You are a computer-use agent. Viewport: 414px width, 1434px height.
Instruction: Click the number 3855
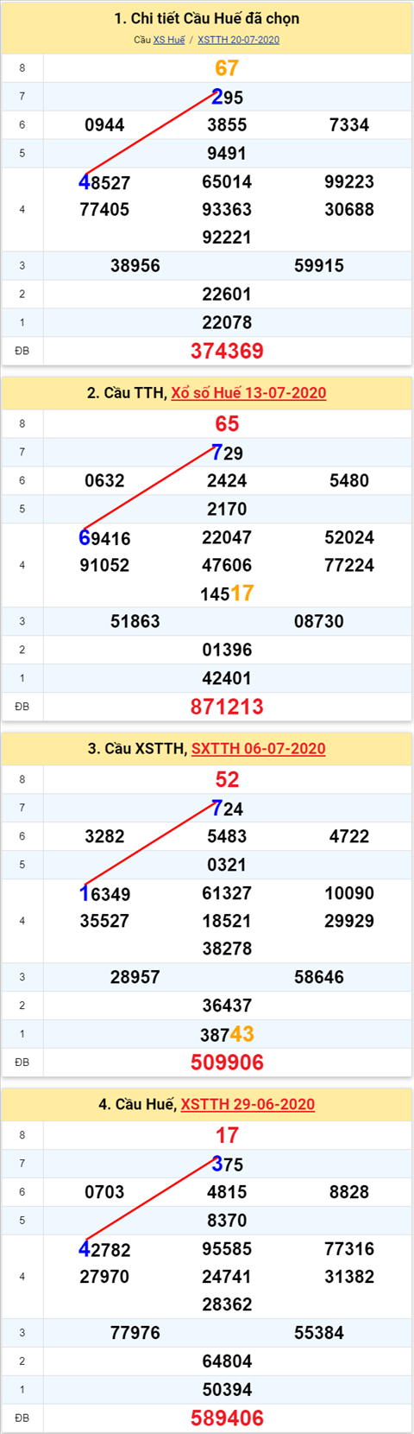[227, 125]
